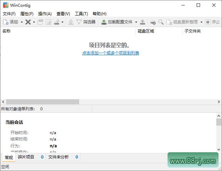Click the downward-arrow drive icon after 加载配置文件

(x=143, y=22)
